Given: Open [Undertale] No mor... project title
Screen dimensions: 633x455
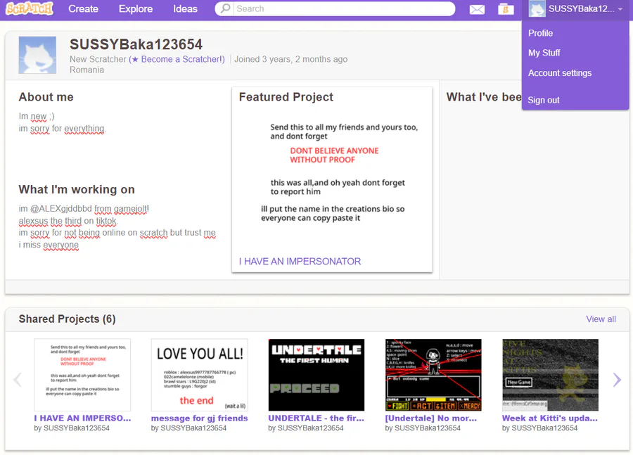Looking at the screenshot, I should click(430, 418).
